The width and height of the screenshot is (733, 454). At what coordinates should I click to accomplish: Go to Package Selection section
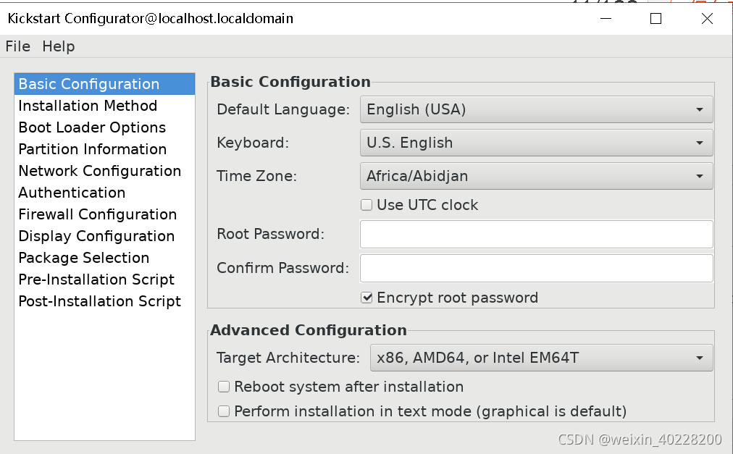click(83, 258)
